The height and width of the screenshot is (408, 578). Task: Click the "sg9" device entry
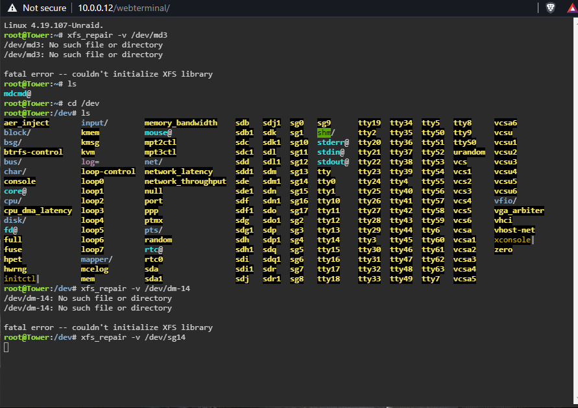point(324,123)
